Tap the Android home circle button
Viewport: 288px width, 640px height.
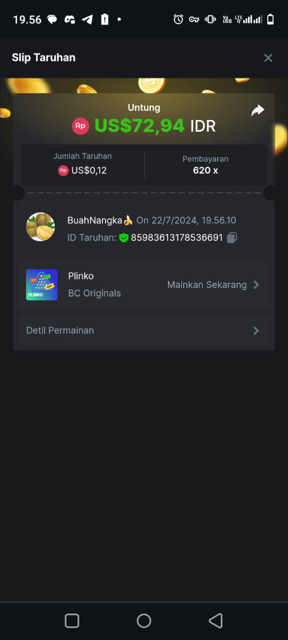(144, 621)
